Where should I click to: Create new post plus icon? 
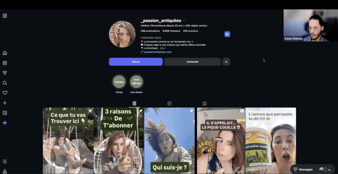point(5,103)
